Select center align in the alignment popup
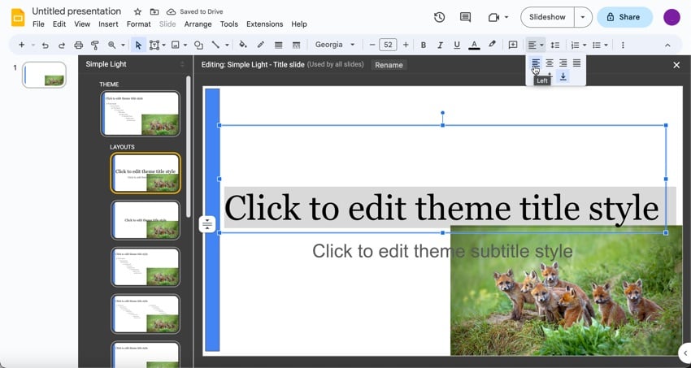This screenshot has width=691, height=368. (550, 63)
